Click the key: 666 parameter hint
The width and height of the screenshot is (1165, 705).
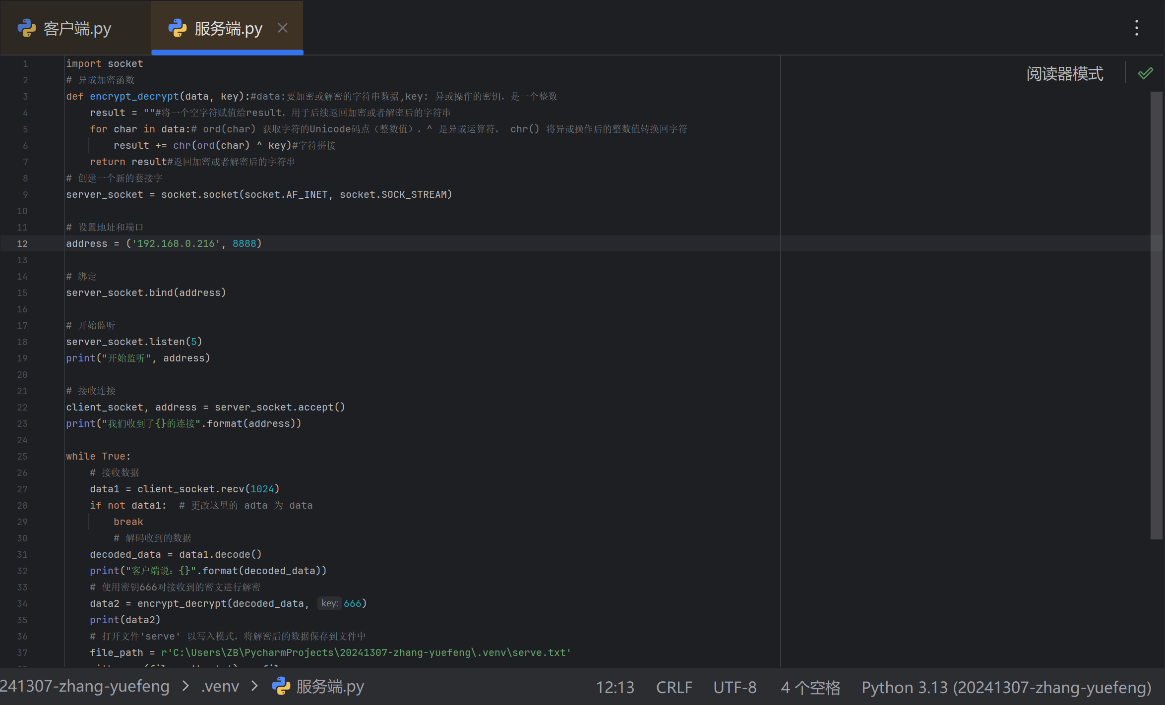pos(330,603)
